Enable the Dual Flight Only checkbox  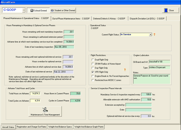click(x=93, y=60)
